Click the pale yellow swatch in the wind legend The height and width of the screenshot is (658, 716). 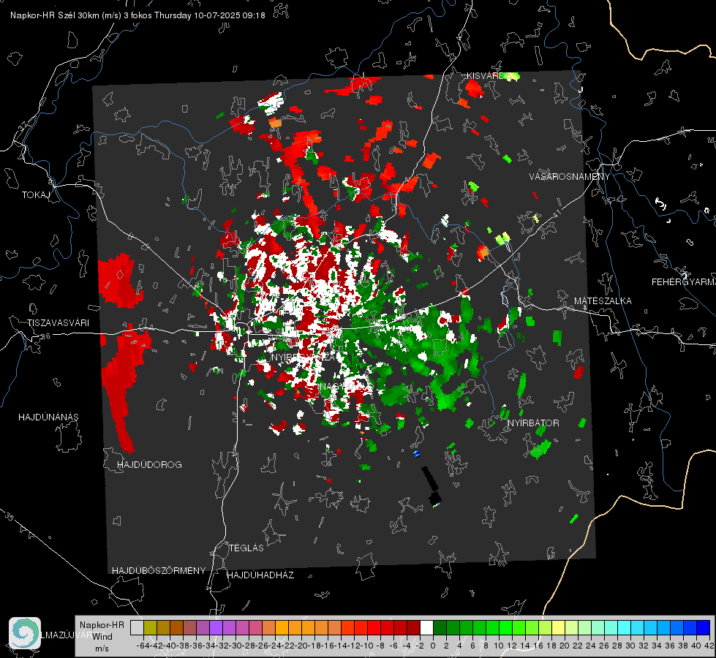coord(559,628)
